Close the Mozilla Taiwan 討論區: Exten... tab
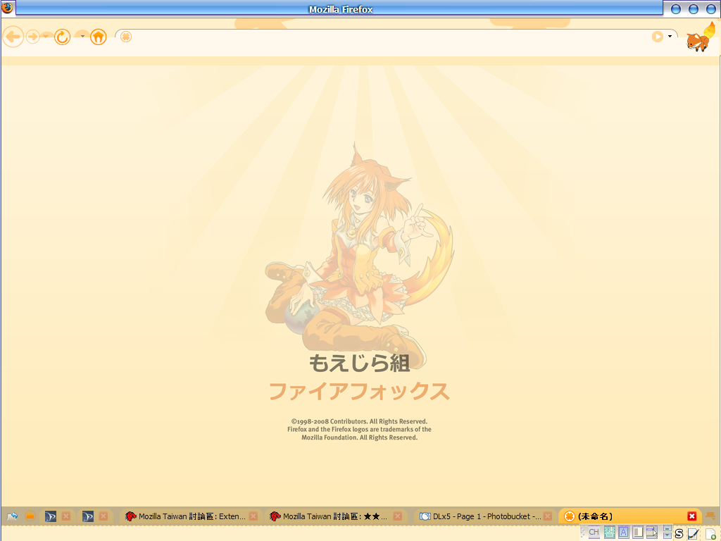Viewport: 721px width, 541px height. click(x=253, y=516)
